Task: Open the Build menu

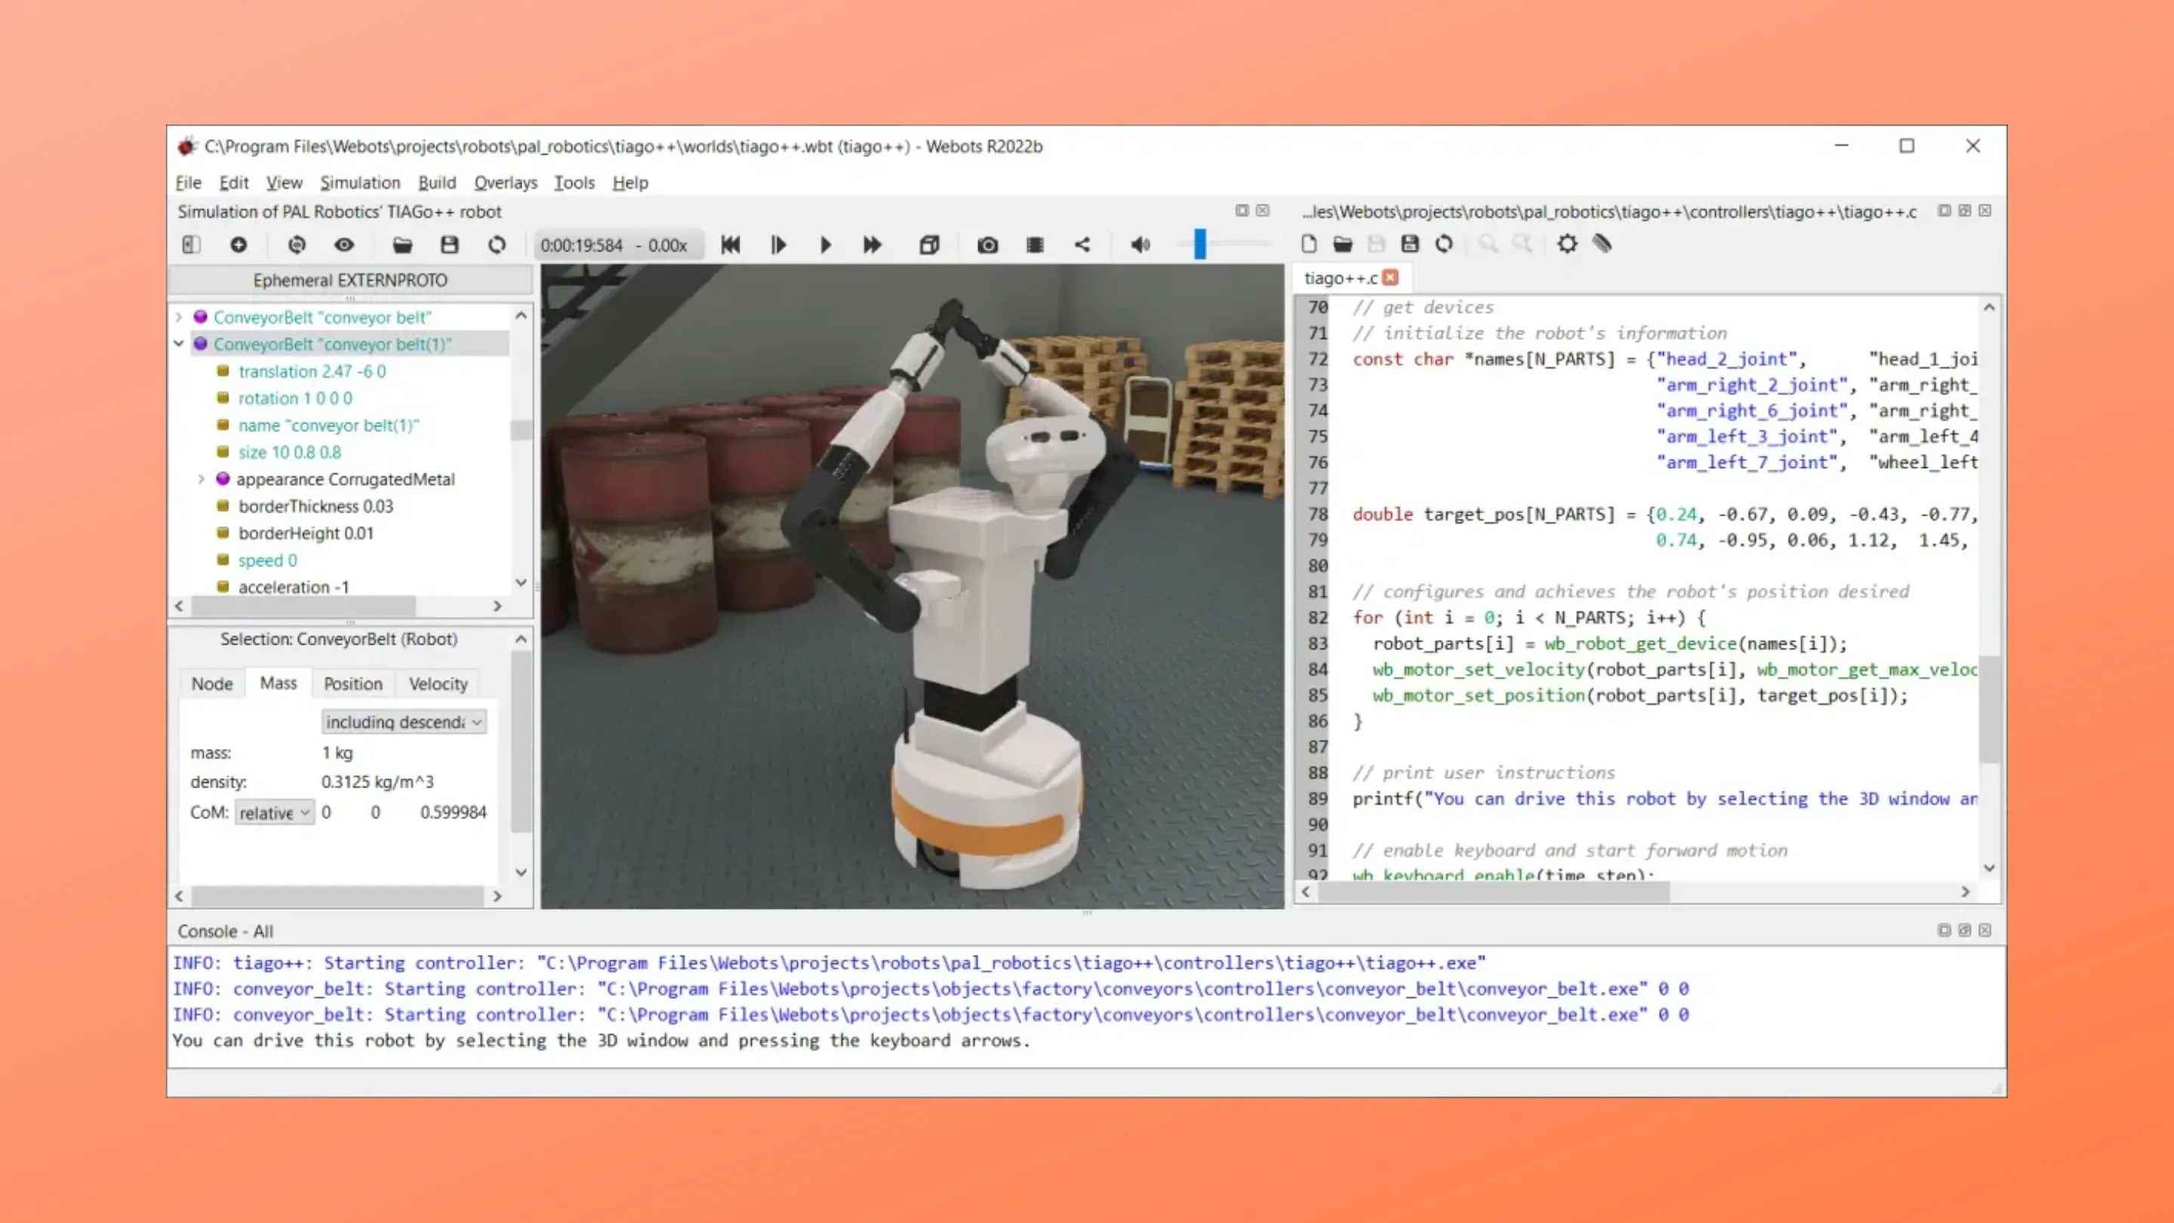Action: coord(437,182)
